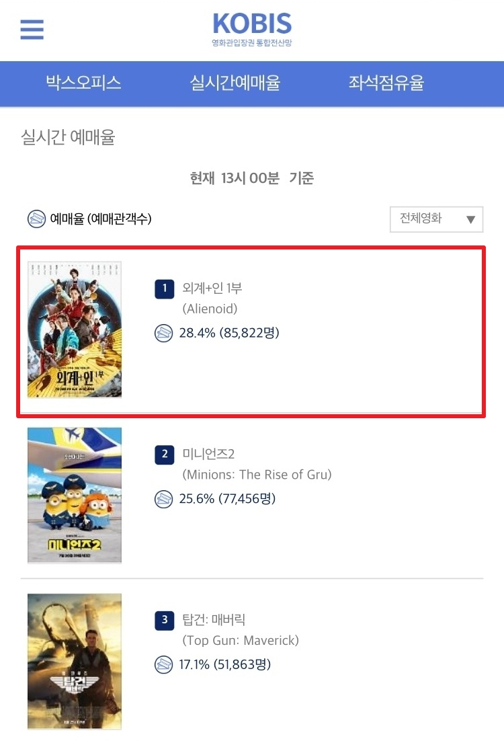Viewport: 504px width, 741px height.
Task: Click the Alienoid movie poster
Action: (x=75, y=329)
